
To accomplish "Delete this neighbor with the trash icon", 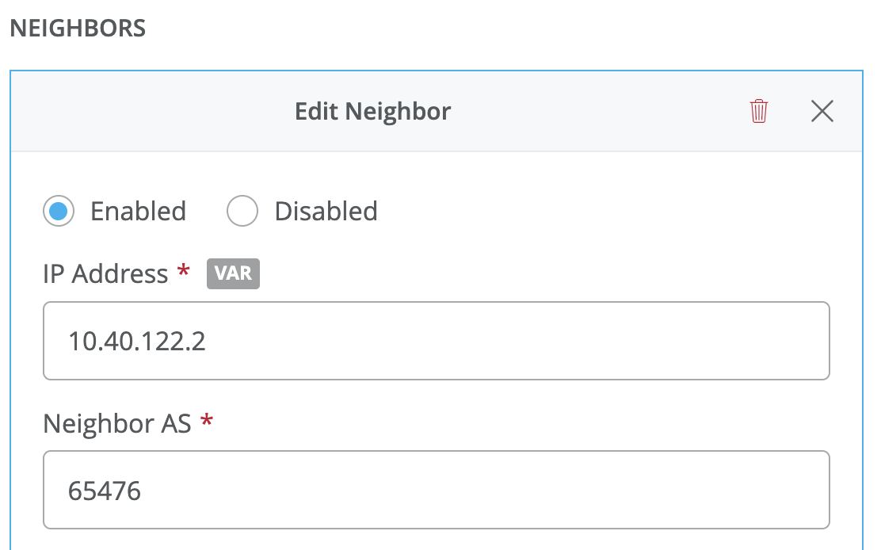I will tap(759, 112).
